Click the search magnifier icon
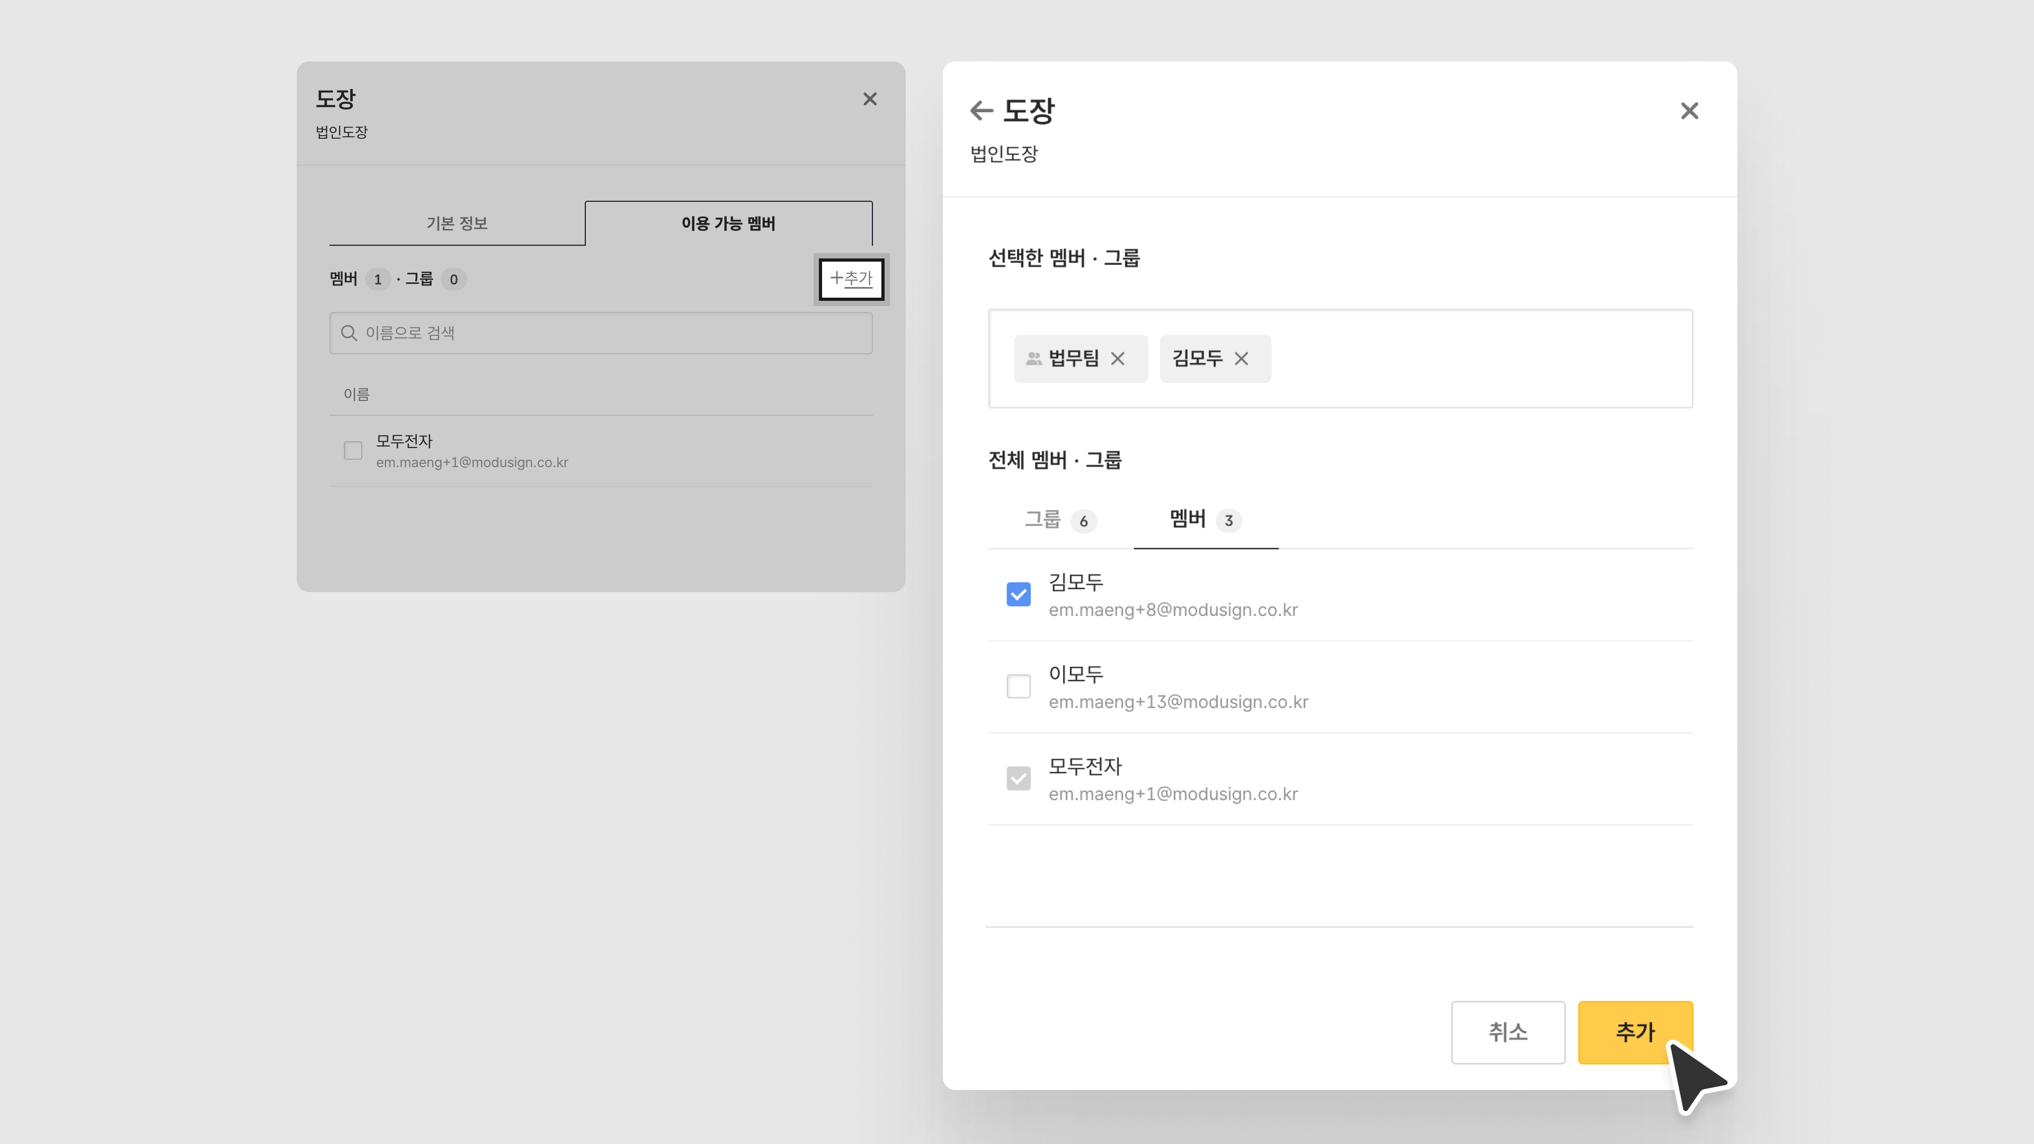Image resolution: width=2034 pixels, height=1144 pixels. pyautogui.click(x=349, y=333)
